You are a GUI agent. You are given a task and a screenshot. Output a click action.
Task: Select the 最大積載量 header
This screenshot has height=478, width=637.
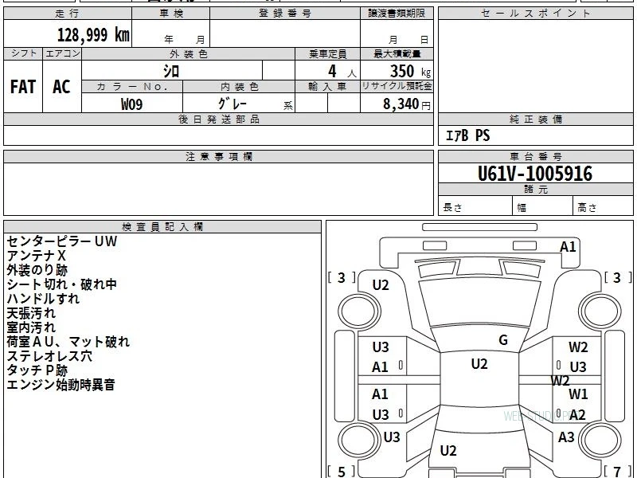397,53
